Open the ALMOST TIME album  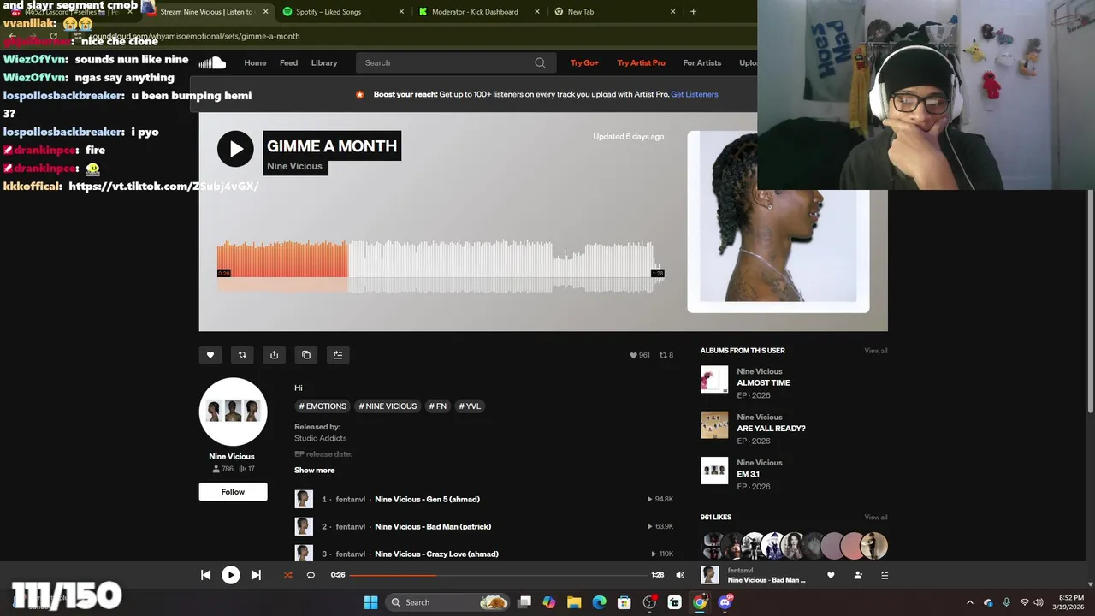[x=763, y=383]
